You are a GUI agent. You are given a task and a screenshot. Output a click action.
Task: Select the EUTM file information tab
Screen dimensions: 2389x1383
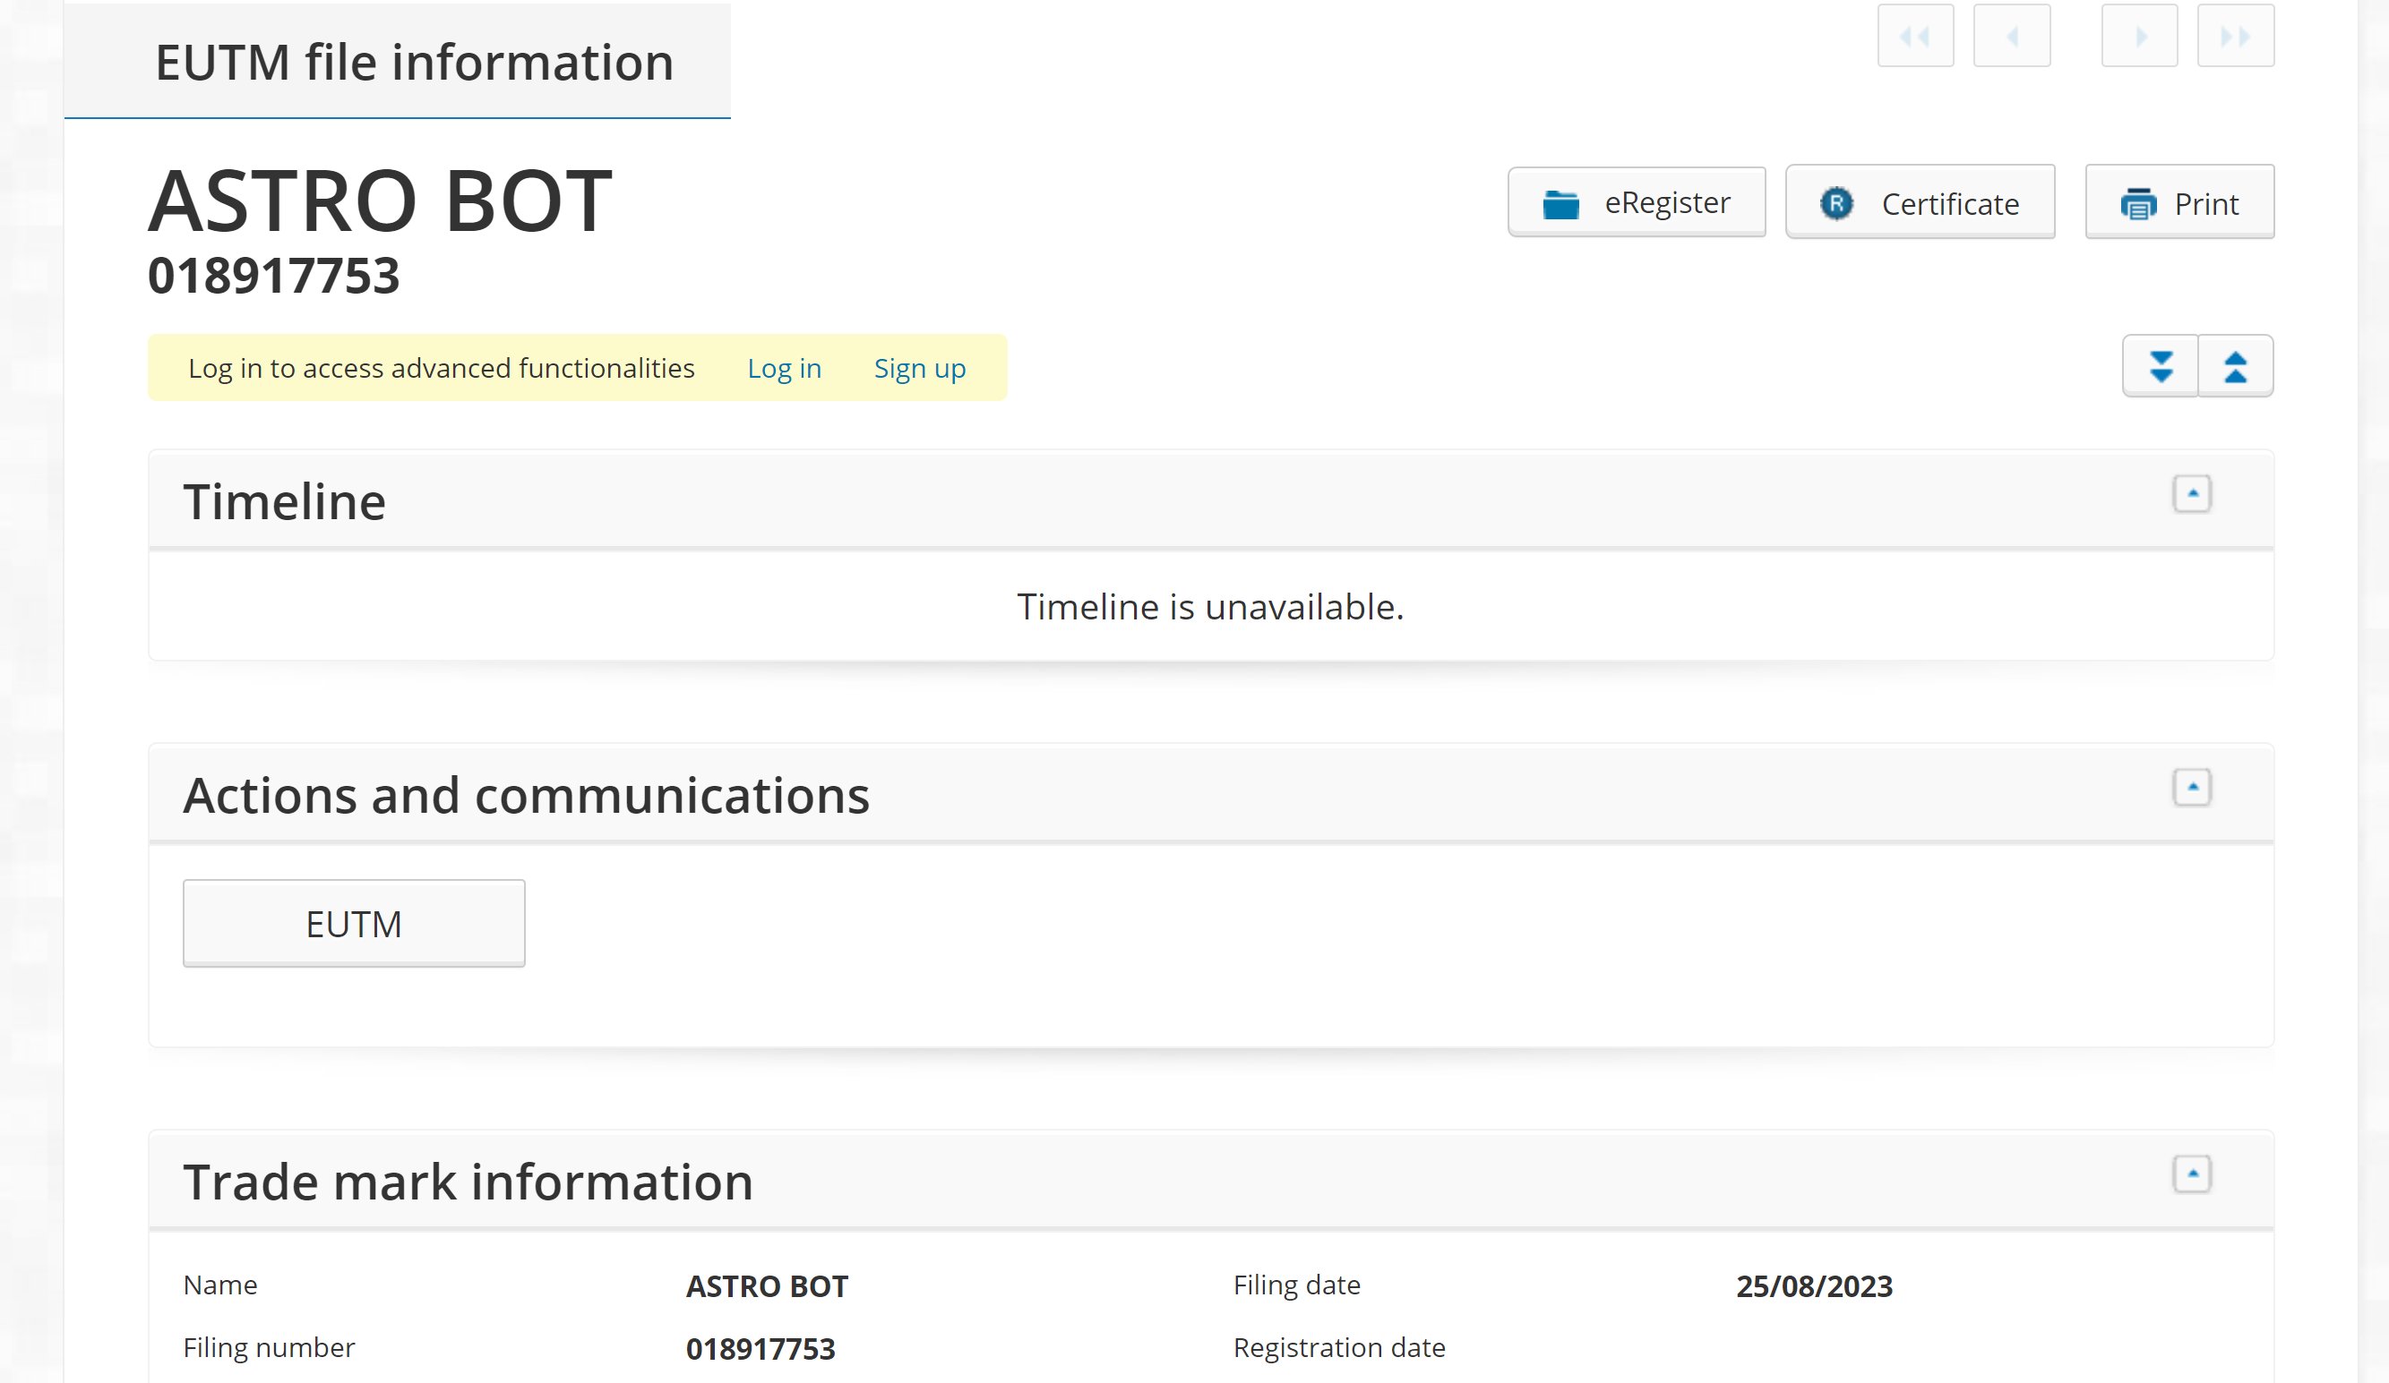(397, 62)
